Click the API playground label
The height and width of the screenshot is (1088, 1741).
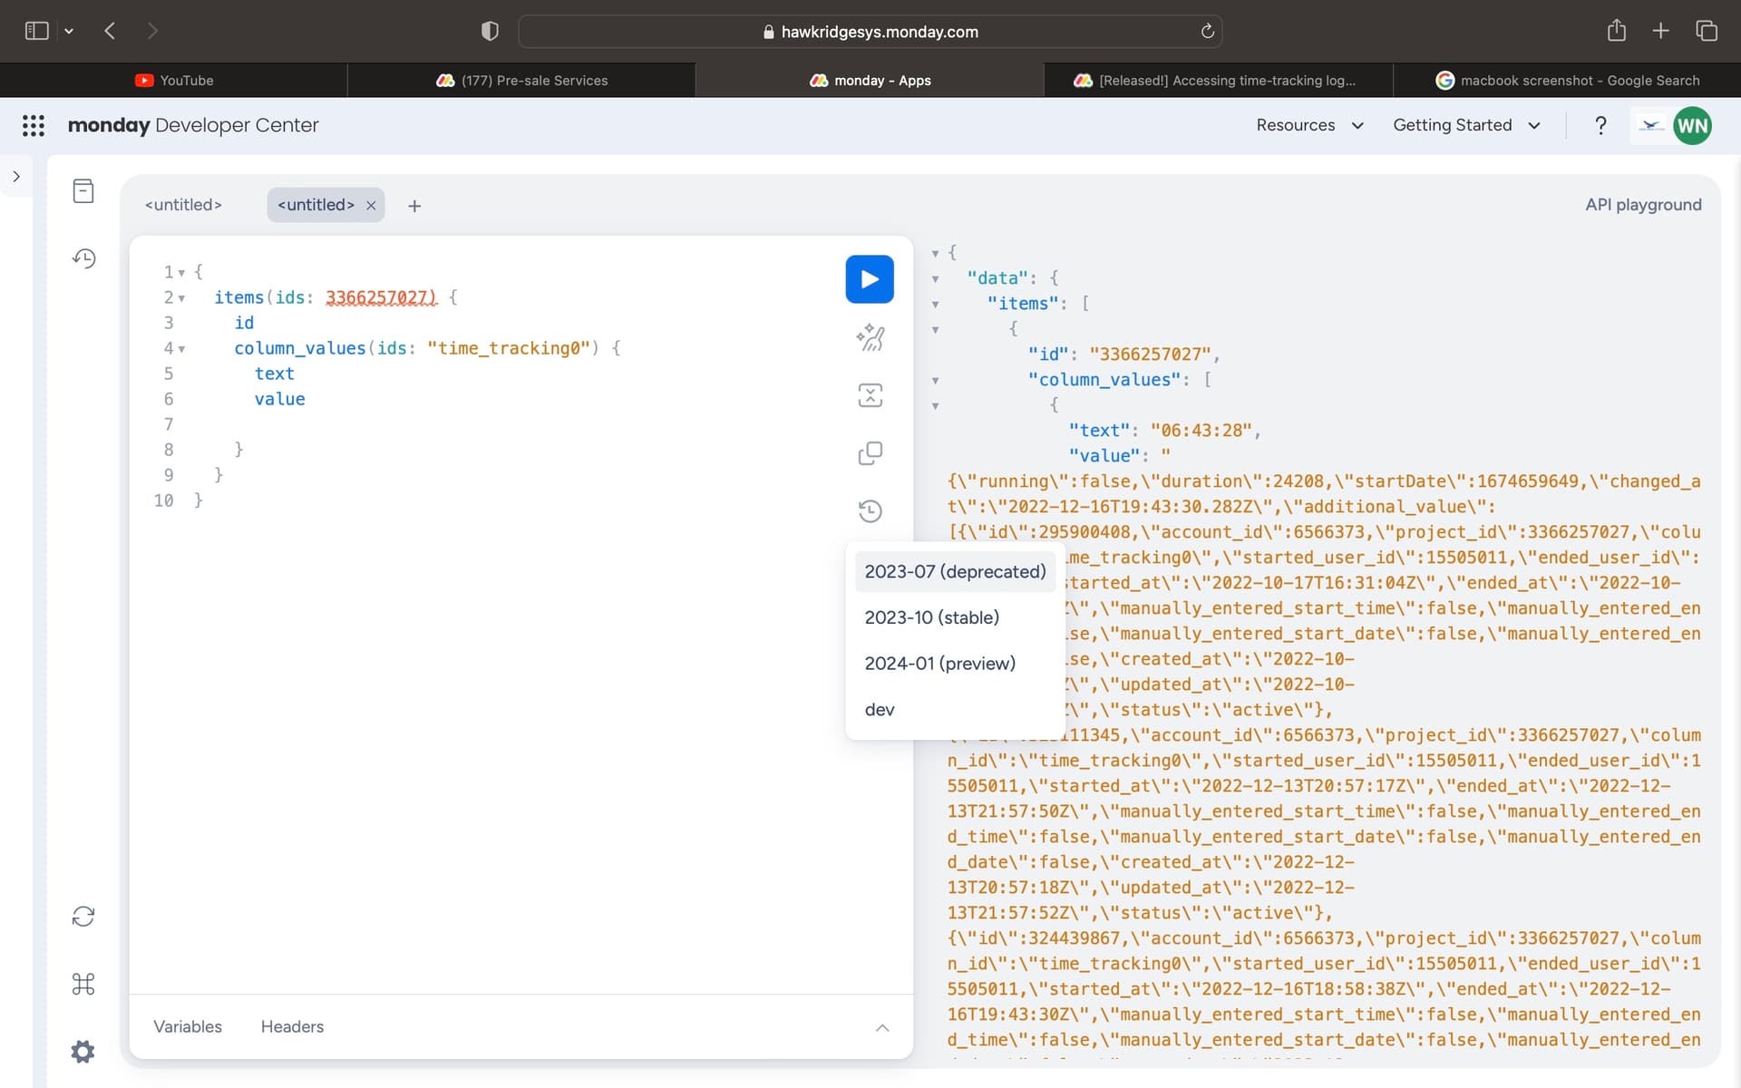pos(1643,205)
